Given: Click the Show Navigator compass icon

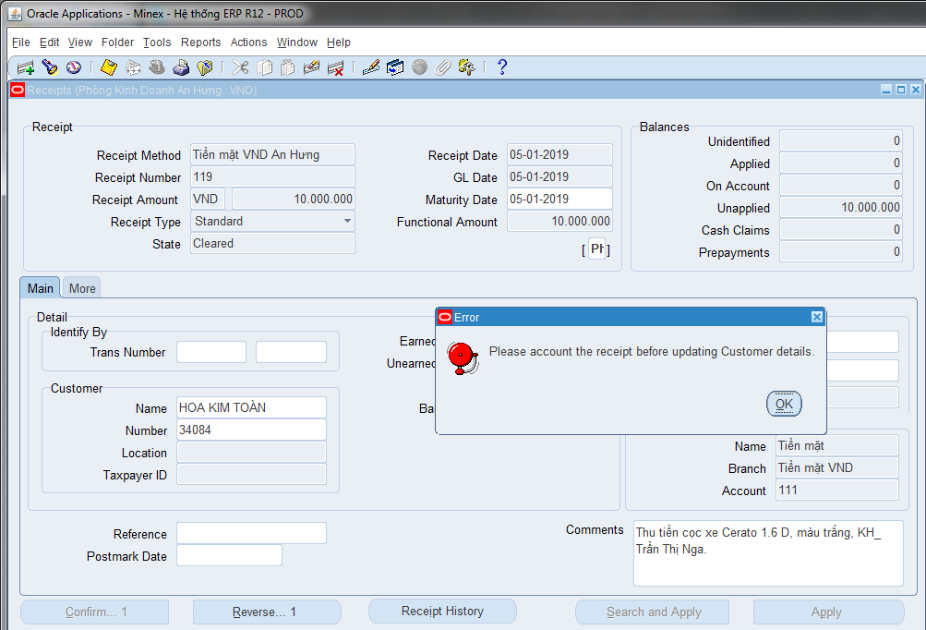Looking at the screenshot, I should [74, 67].
